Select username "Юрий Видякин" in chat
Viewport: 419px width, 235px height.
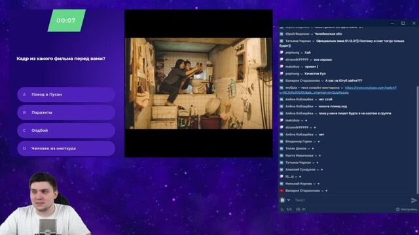click(x=297, y=34)
